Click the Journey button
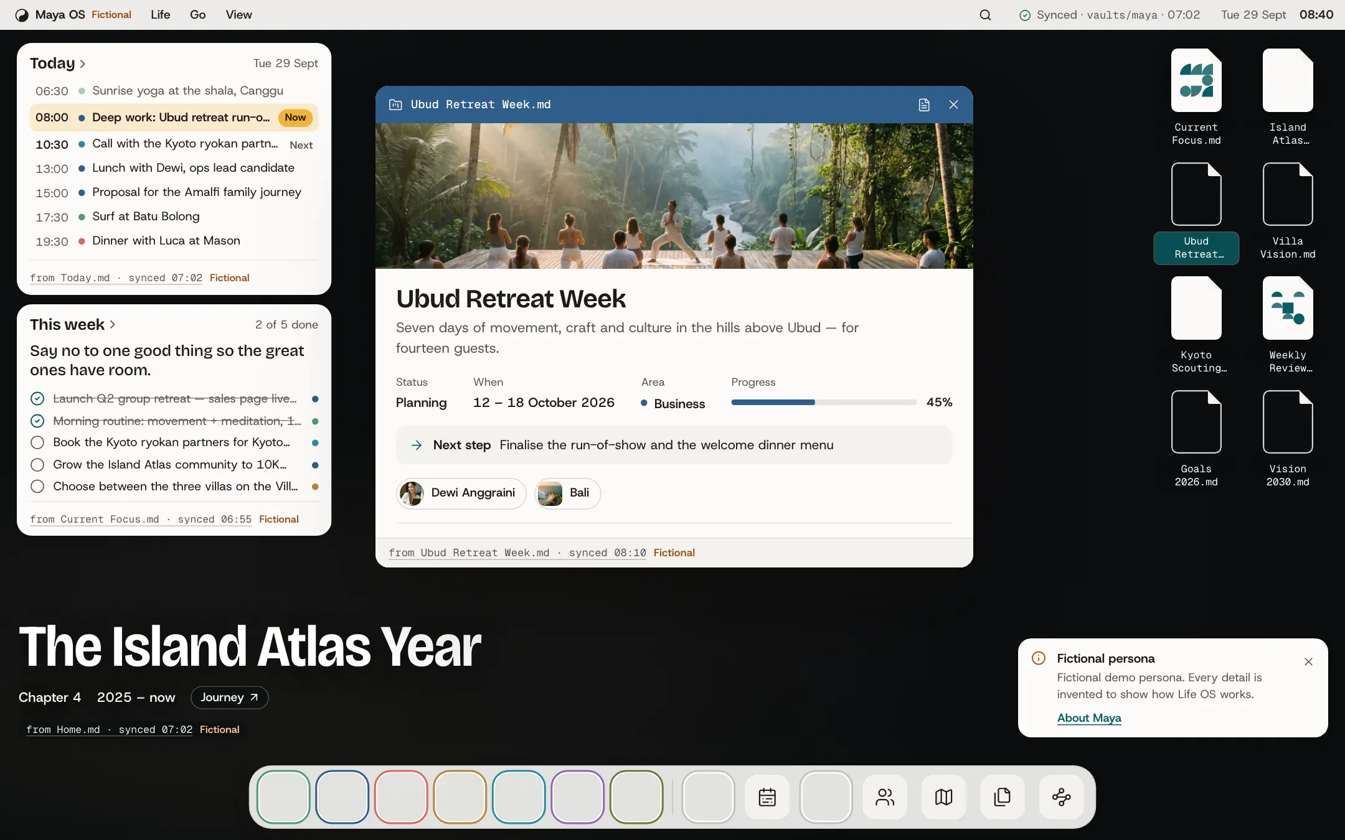 click(229, 698)
